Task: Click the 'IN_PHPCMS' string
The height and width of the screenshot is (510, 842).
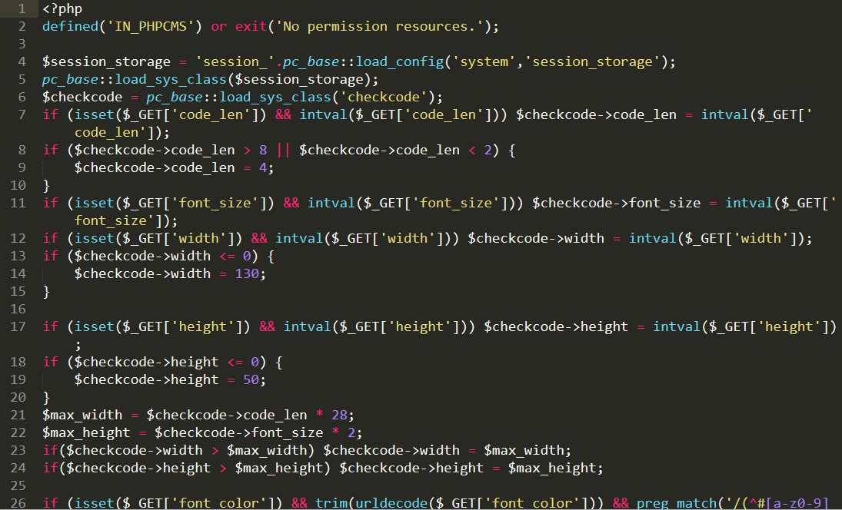Action: 151,26
